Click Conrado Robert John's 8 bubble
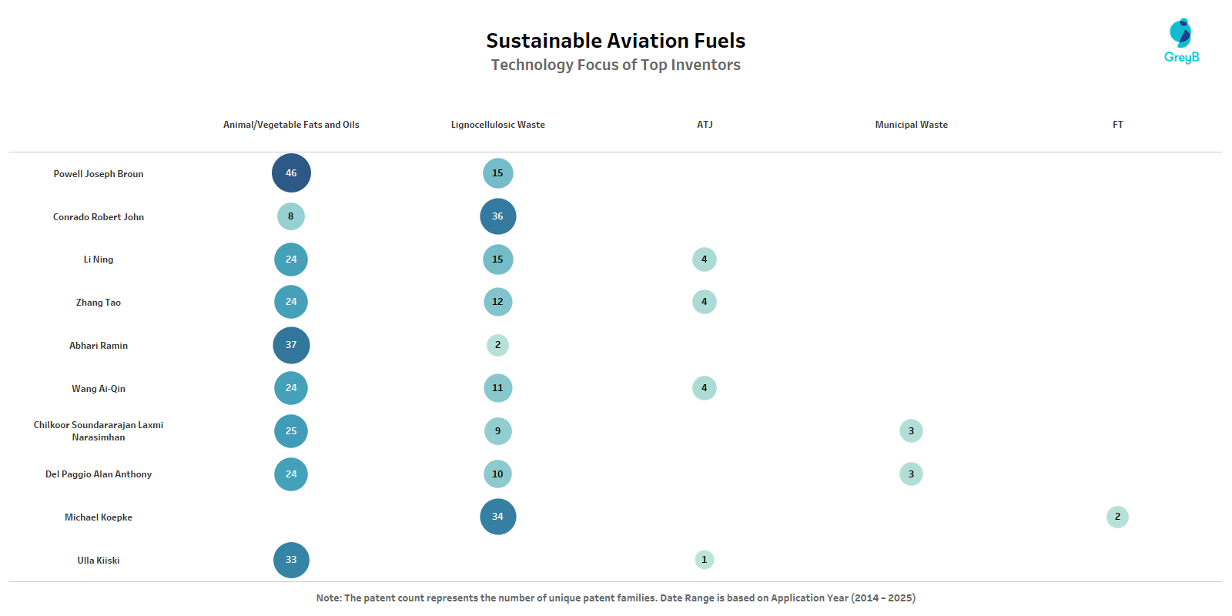 291,216
